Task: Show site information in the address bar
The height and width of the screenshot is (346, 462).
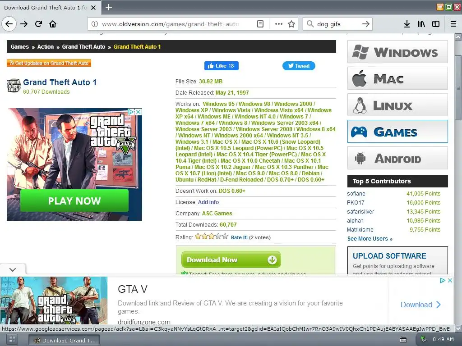Action: tap(94, 24)
